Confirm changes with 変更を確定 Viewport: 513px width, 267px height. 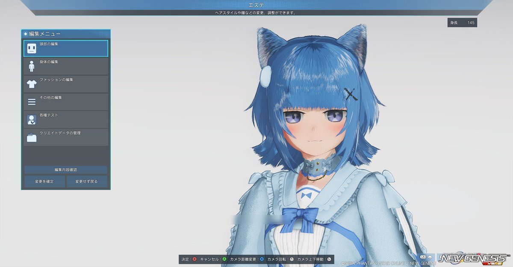(44, 181)
